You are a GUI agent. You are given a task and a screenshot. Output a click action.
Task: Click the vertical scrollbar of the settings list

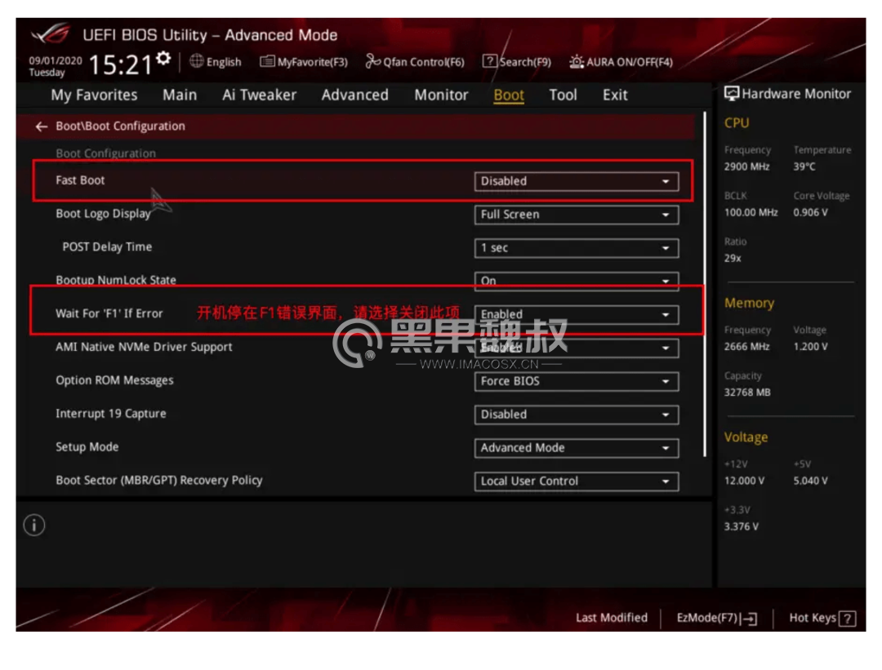tap(704, 284)
